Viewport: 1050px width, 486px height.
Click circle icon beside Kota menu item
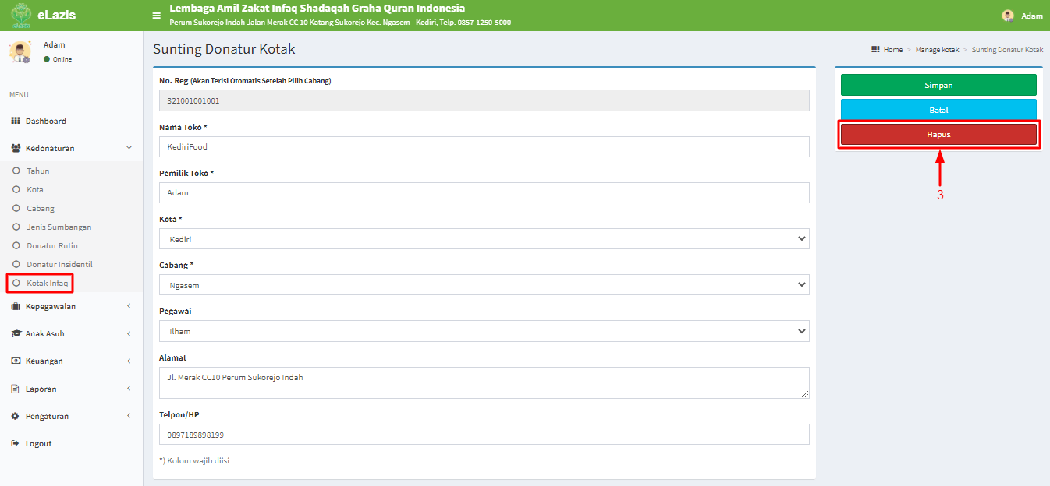click(x=16, y=189)
